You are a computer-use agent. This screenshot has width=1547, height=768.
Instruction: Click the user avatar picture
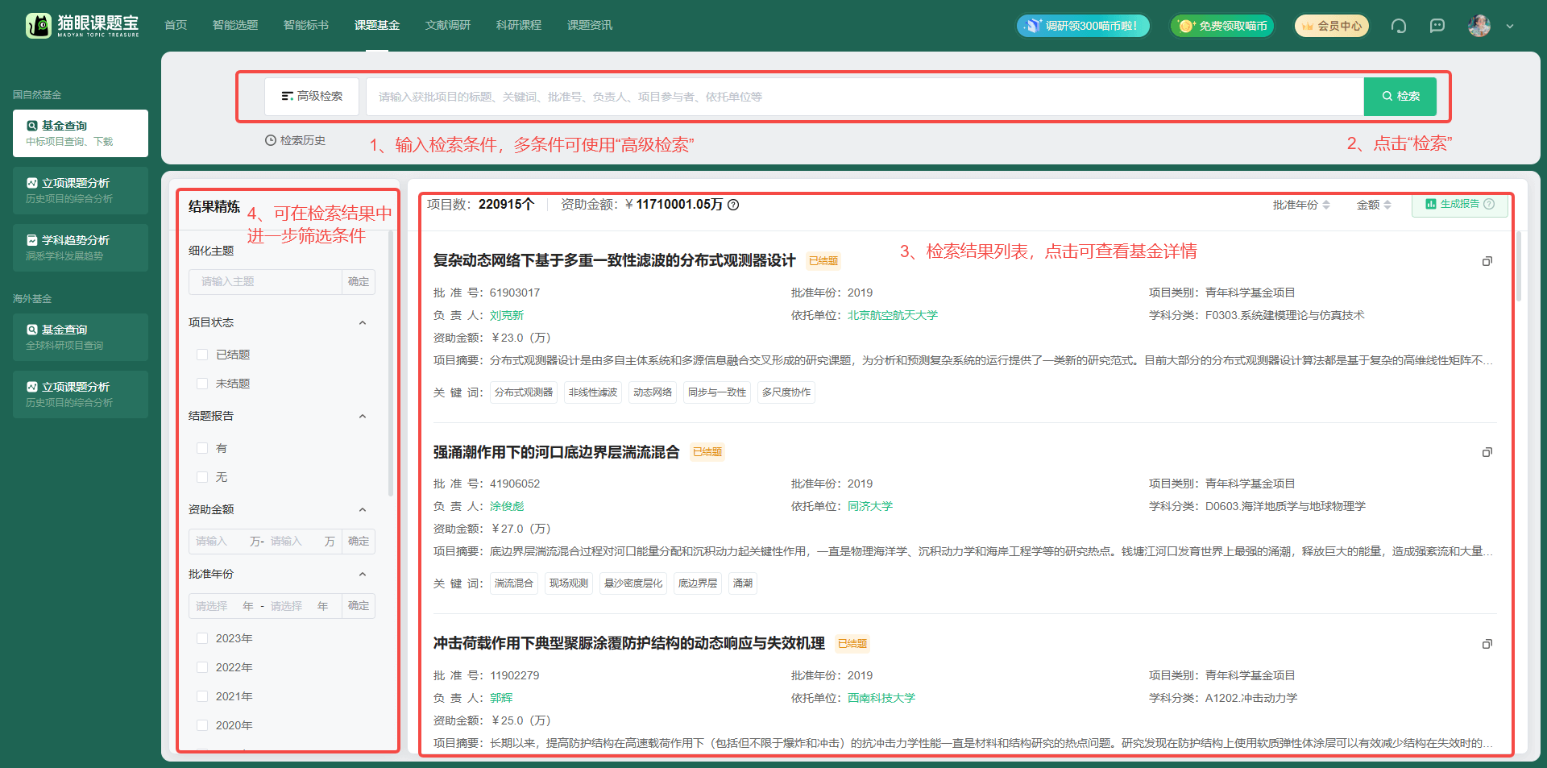point(1479,26)
